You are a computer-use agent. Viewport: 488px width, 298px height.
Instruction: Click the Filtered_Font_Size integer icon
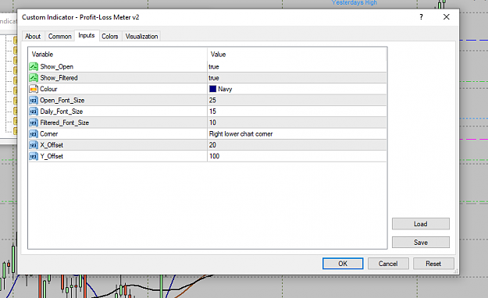click(34, 122)
